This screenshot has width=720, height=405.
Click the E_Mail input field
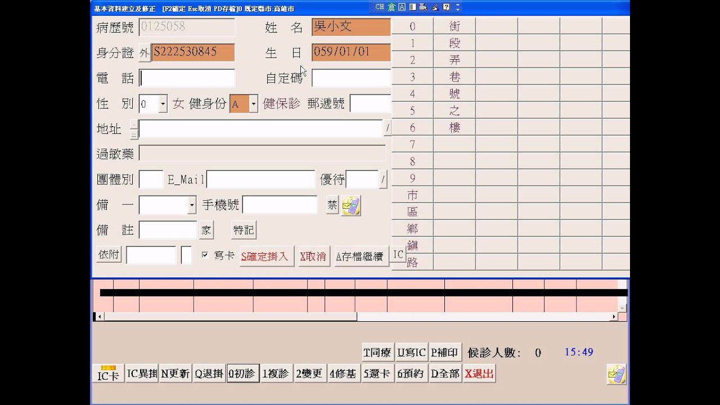click(x=260, y=179)
